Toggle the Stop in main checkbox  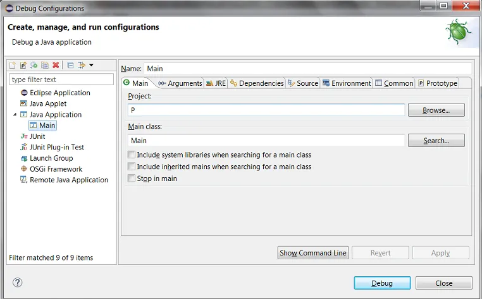132,178
